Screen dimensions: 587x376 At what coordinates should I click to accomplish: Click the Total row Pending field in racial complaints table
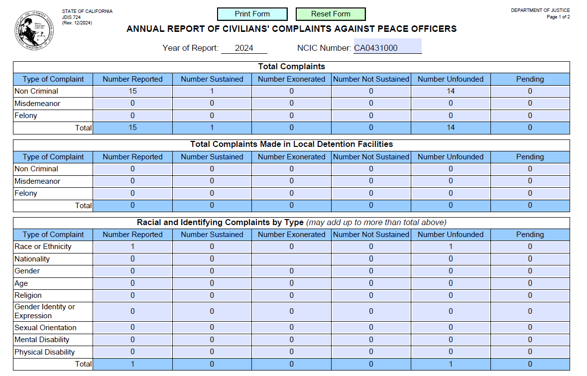(530, 364)
